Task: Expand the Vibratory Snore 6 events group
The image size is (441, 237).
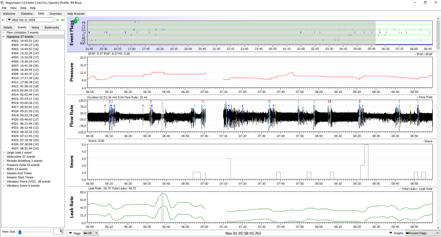Action: [3, 186]
